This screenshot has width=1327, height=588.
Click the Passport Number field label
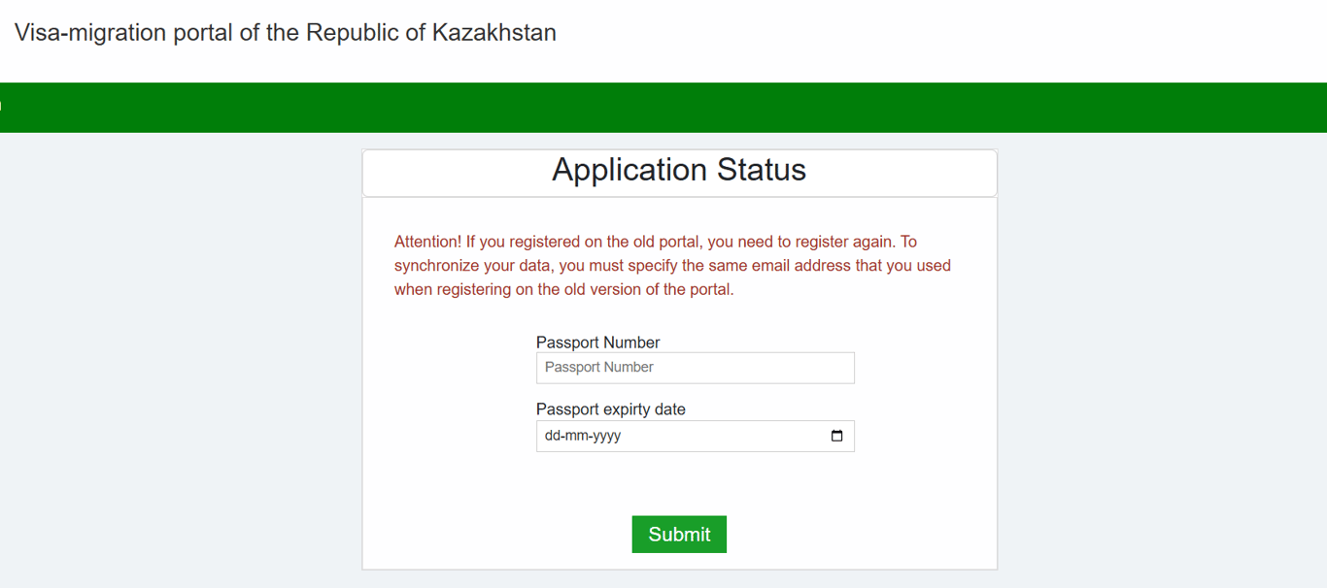(x=597, y=343)
